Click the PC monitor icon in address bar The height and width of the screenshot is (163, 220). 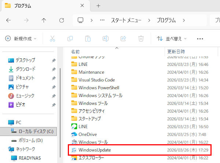click(81, 20)
